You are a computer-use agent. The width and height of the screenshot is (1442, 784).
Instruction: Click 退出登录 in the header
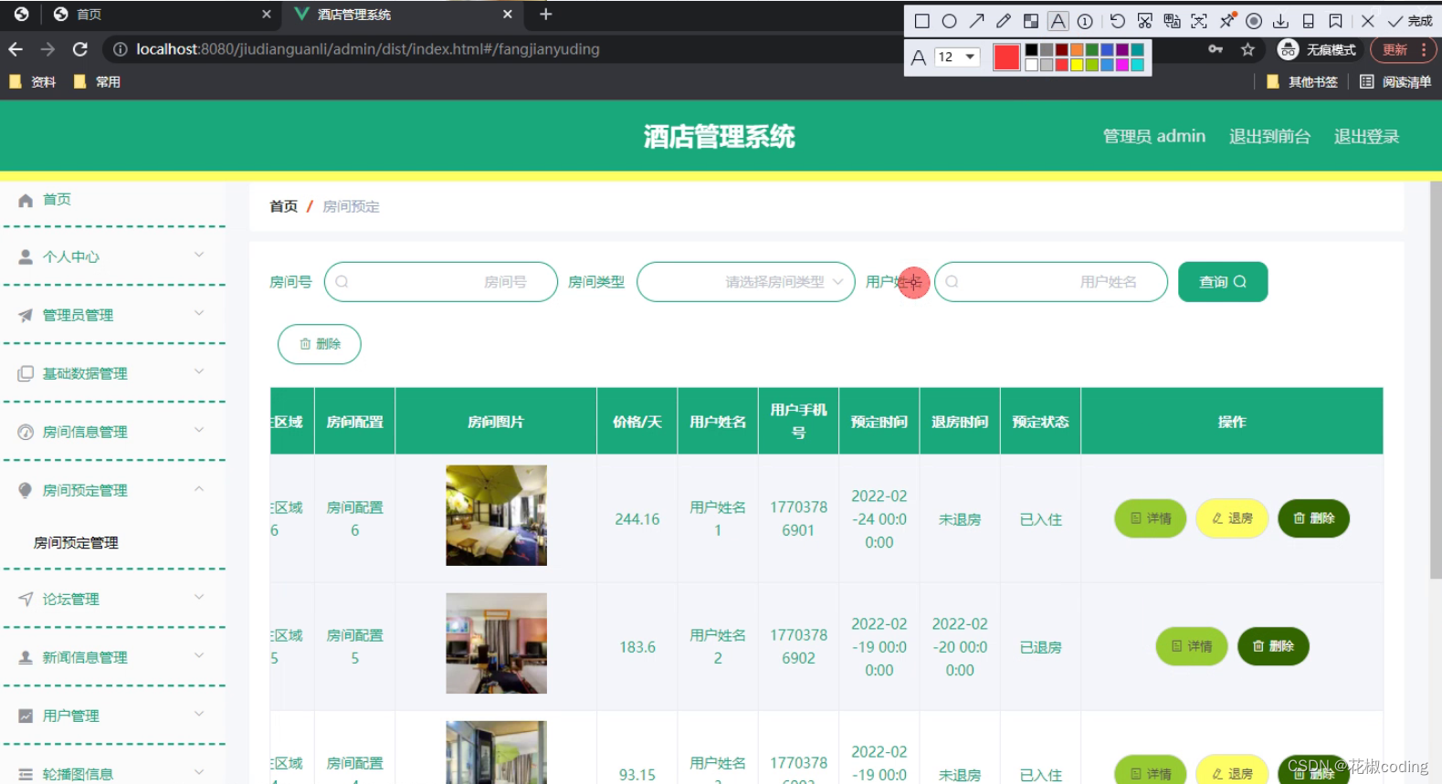[1366, 136]
